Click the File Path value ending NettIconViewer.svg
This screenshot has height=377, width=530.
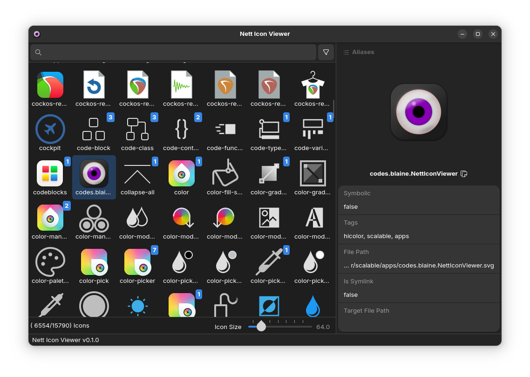[419, 266]
